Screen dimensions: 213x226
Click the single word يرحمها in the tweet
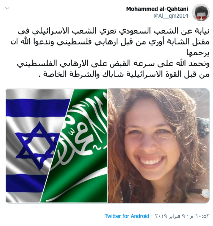pyautogui.click(x=198, y=53)
